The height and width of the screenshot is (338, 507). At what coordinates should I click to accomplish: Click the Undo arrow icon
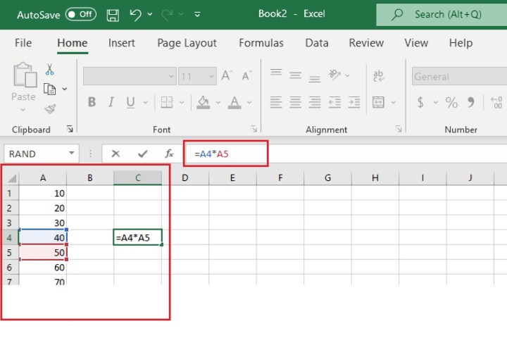click(x=137, y=14)
